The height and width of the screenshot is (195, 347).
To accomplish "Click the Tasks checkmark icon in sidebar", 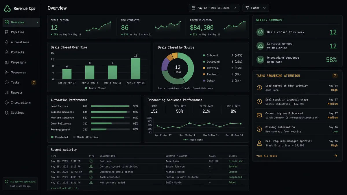I will point(7,82).
